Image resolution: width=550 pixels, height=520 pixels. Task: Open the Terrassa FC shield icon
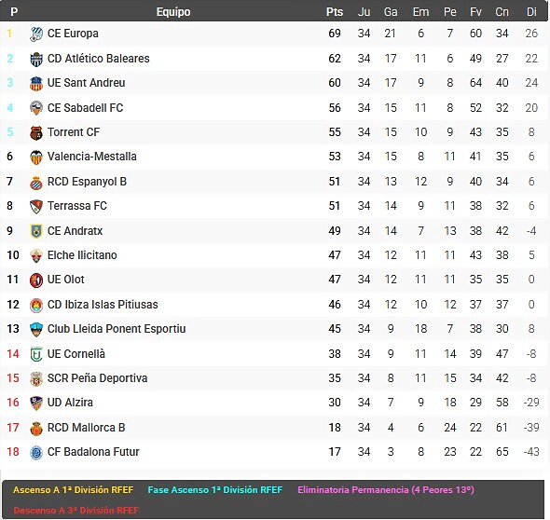[x=36, y=207]
